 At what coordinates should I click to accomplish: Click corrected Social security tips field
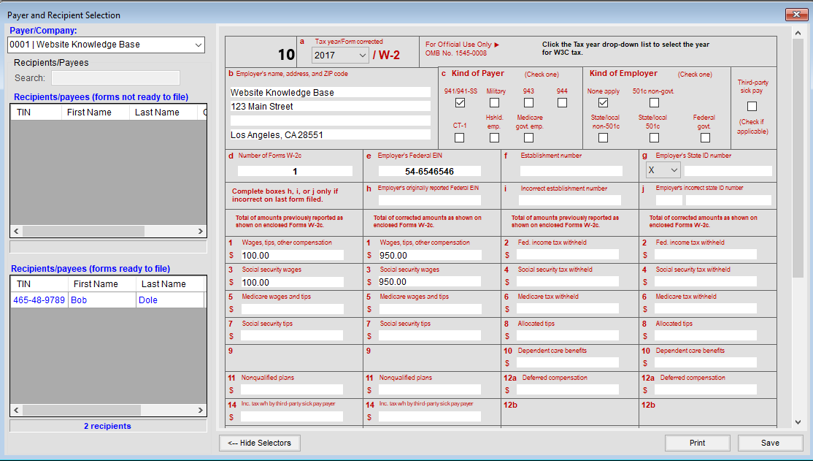coord(430,335)
